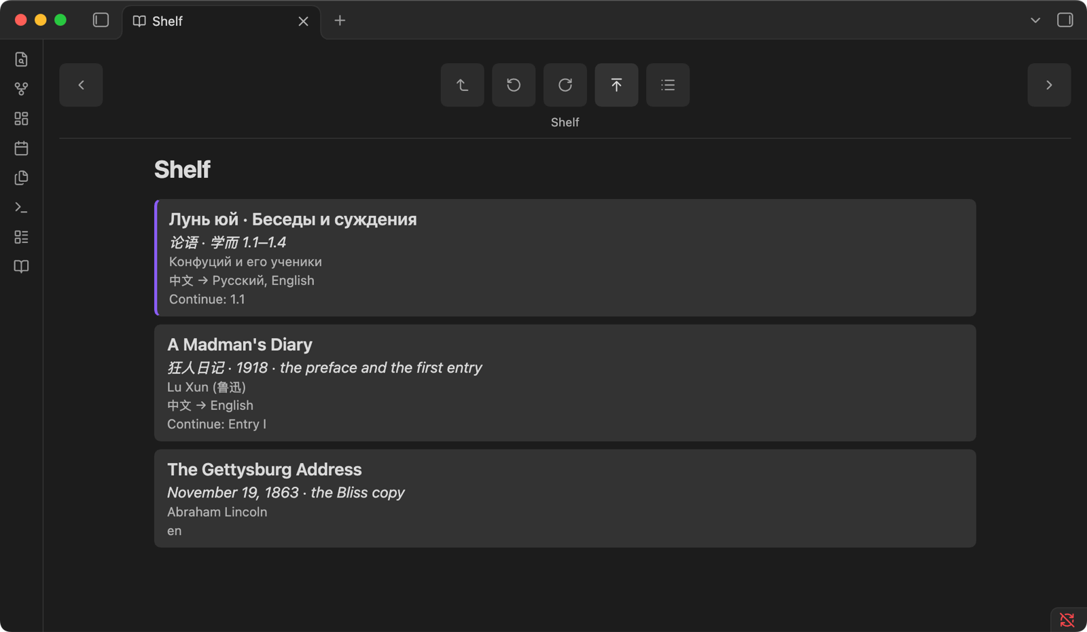Click the up-level arrow toolbar button
This screenshot has height=632, width=1087.
coord(463,85)
